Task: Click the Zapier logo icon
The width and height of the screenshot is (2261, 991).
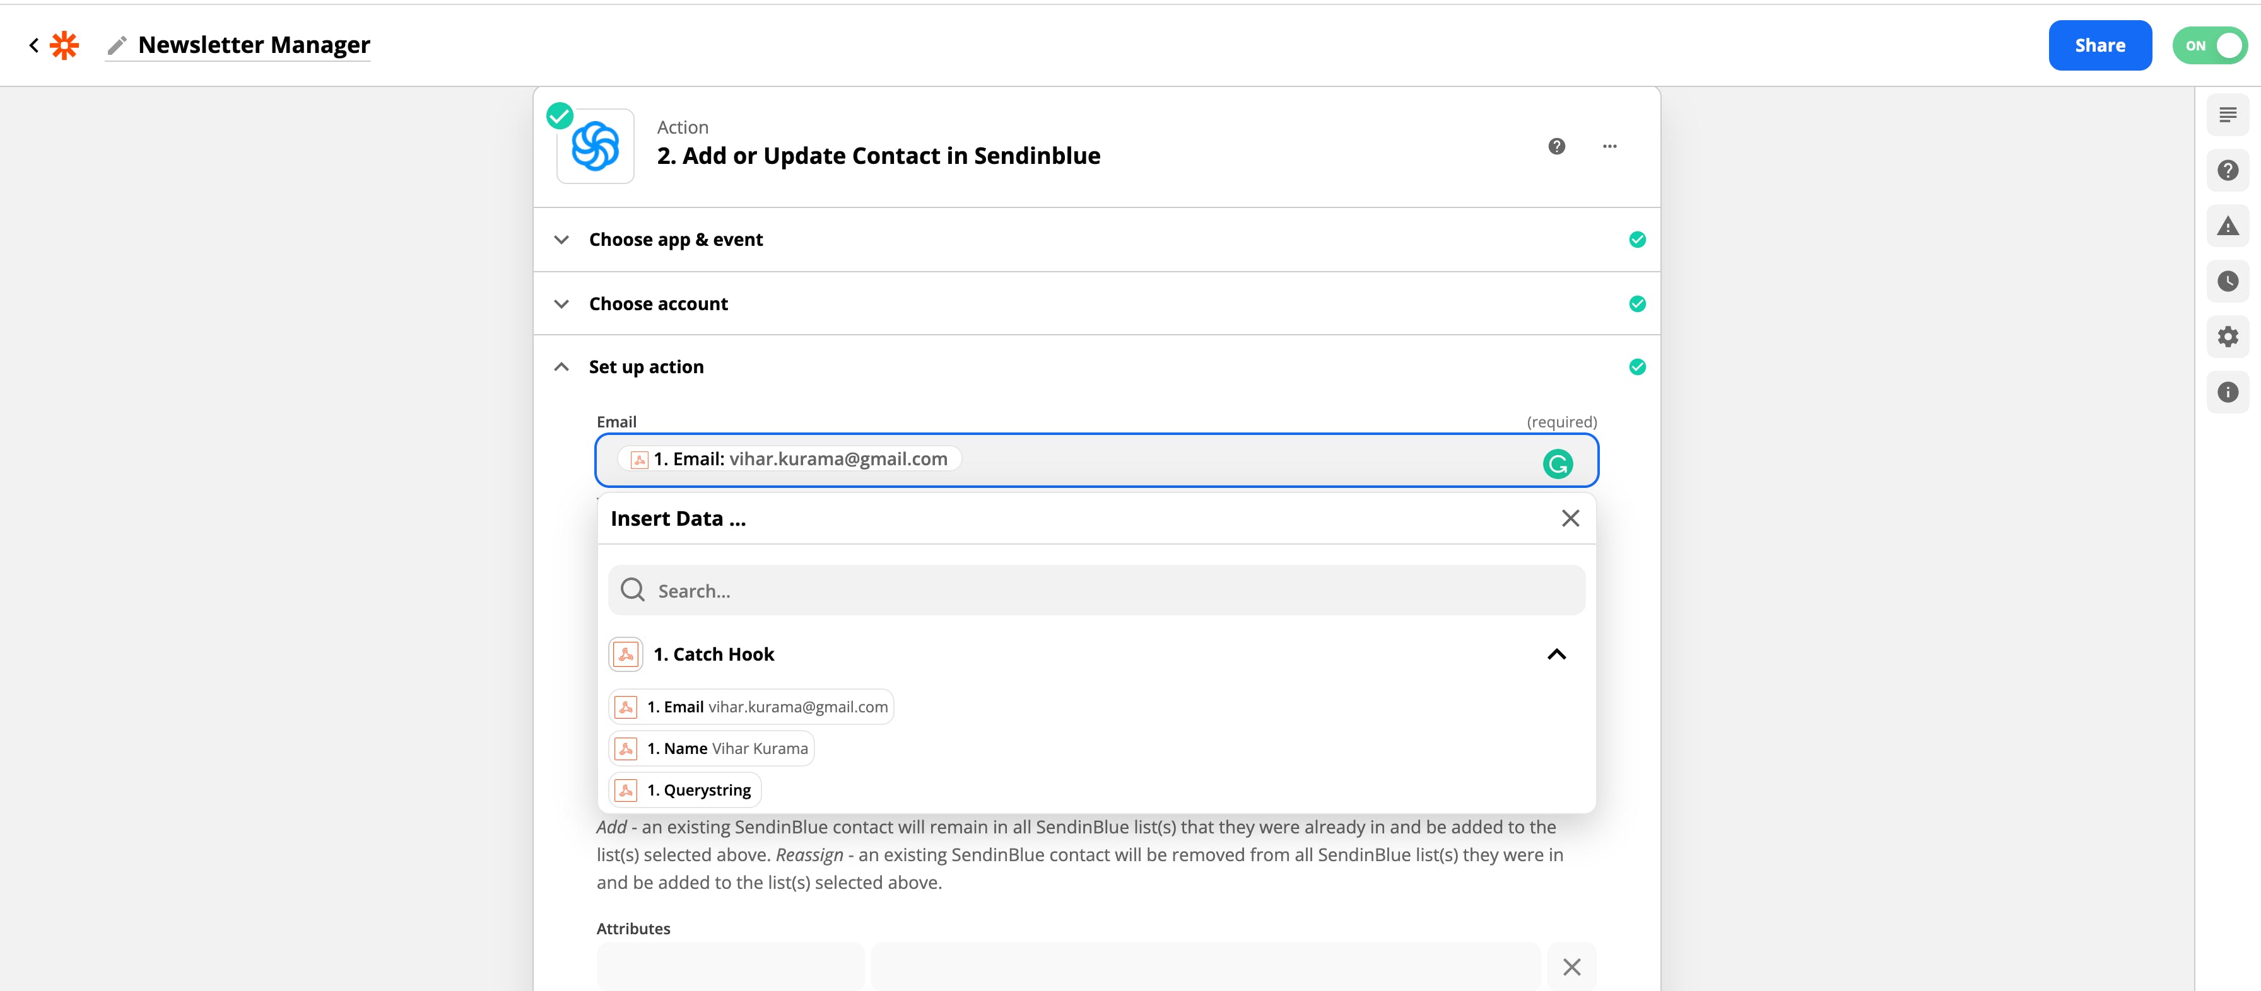Action: point(64,45)
